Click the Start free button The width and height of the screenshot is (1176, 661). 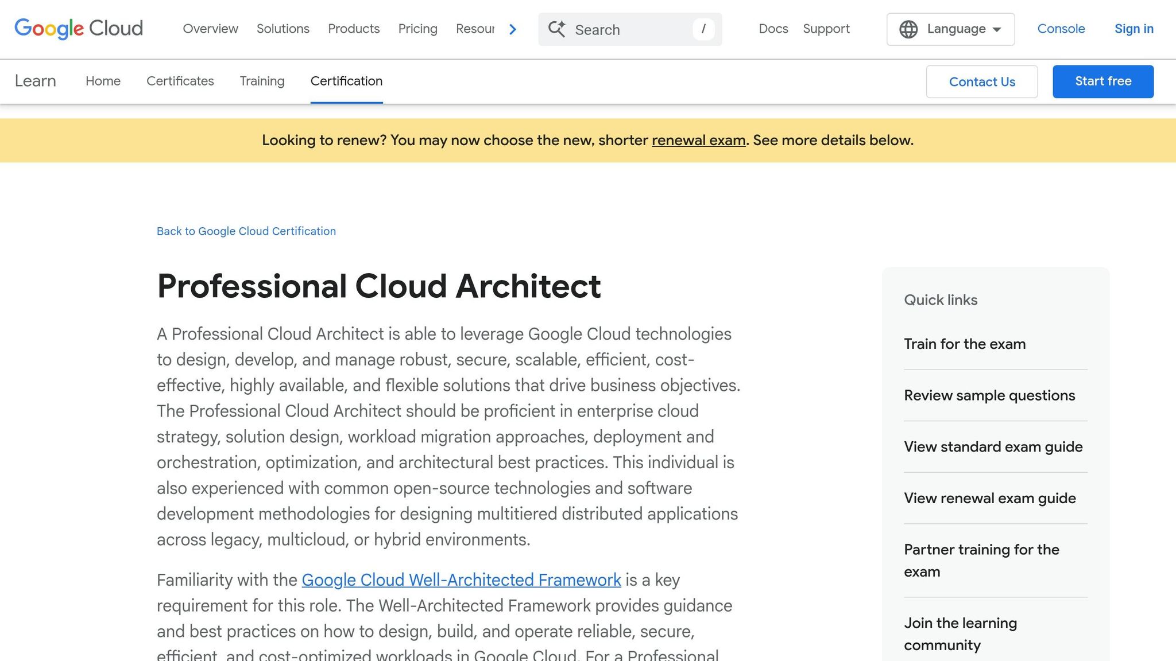(x=1103, y=81)
